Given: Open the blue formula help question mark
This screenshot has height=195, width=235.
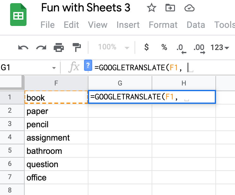Looking at the screenshot, I should (88, 66).
